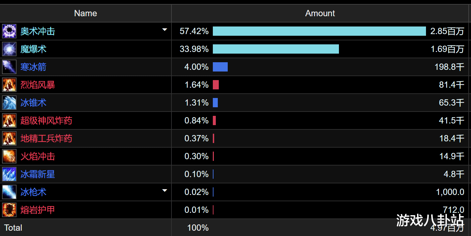471x236 pixels.
Task: Sort by the Name column header
Action: 85,13
